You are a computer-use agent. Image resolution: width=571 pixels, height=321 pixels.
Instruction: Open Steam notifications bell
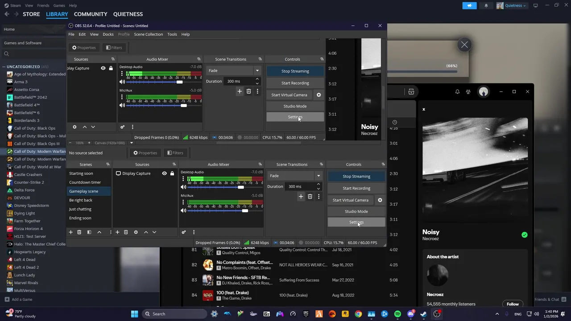(x=486, y=5)
